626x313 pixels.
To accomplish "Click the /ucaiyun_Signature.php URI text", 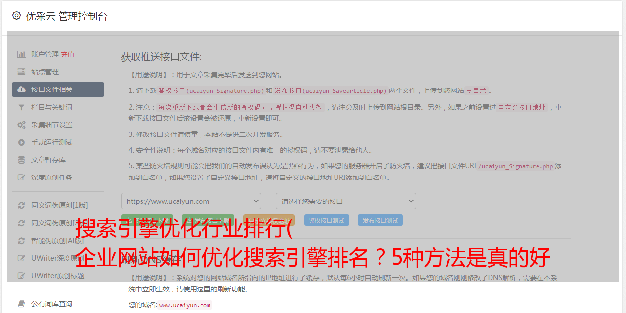I will [x=516, y=166].
